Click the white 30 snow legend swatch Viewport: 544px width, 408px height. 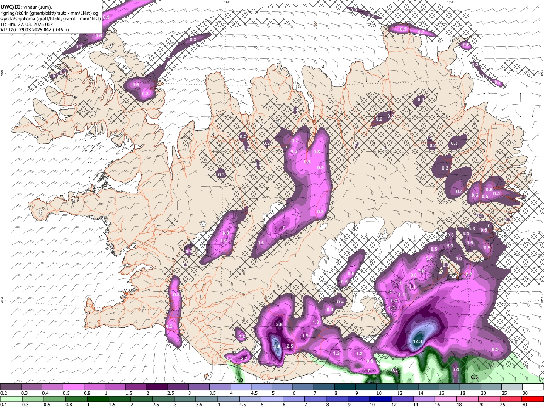pos(533,387)
